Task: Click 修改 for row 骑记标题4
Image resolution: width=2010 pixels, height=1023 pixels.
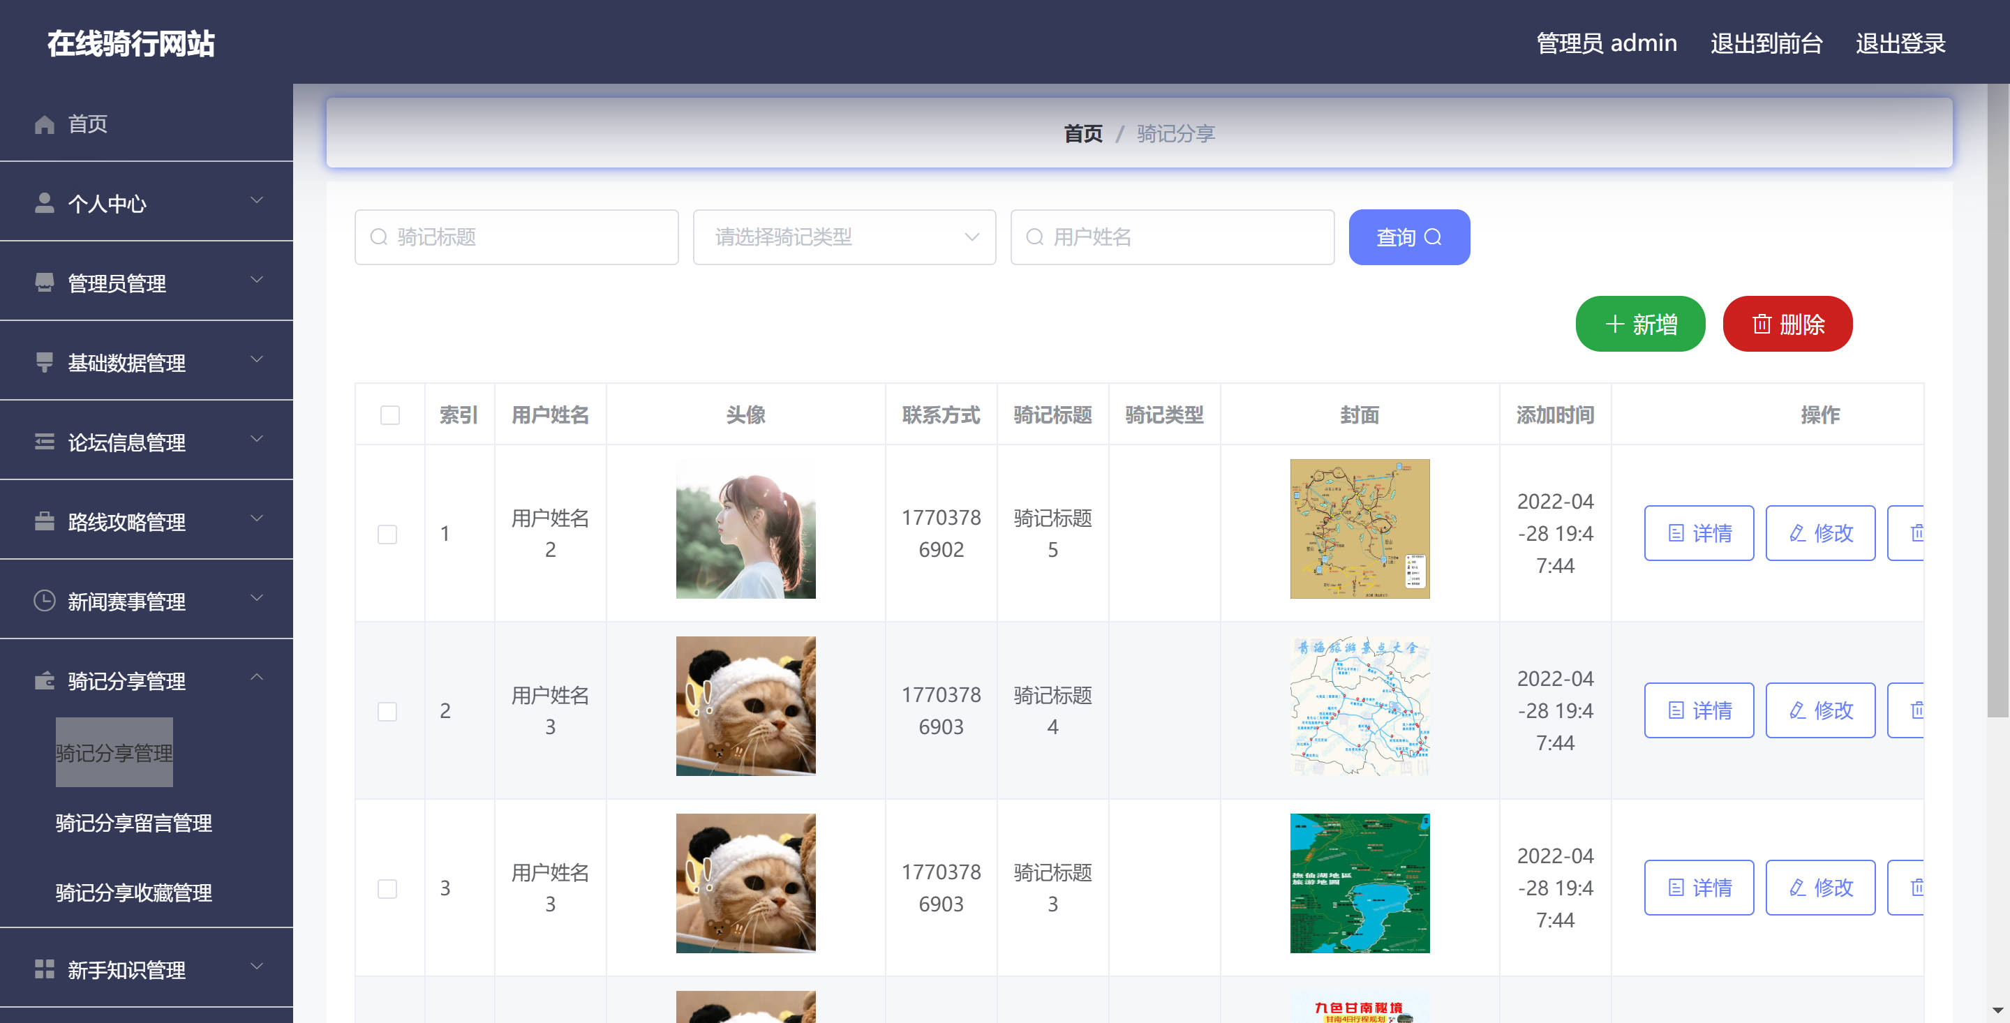Action: click(1820, 710)
